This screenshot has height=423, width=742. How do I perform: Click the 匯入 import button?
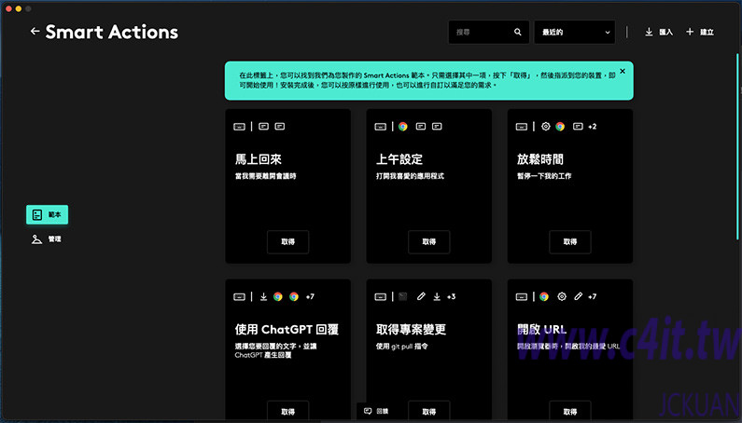tap(659, 32)
